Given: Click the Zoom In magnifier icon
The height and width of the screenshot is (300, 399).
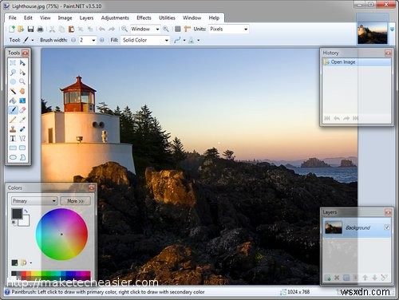Looking at the screenshot, I should [166, 29].
